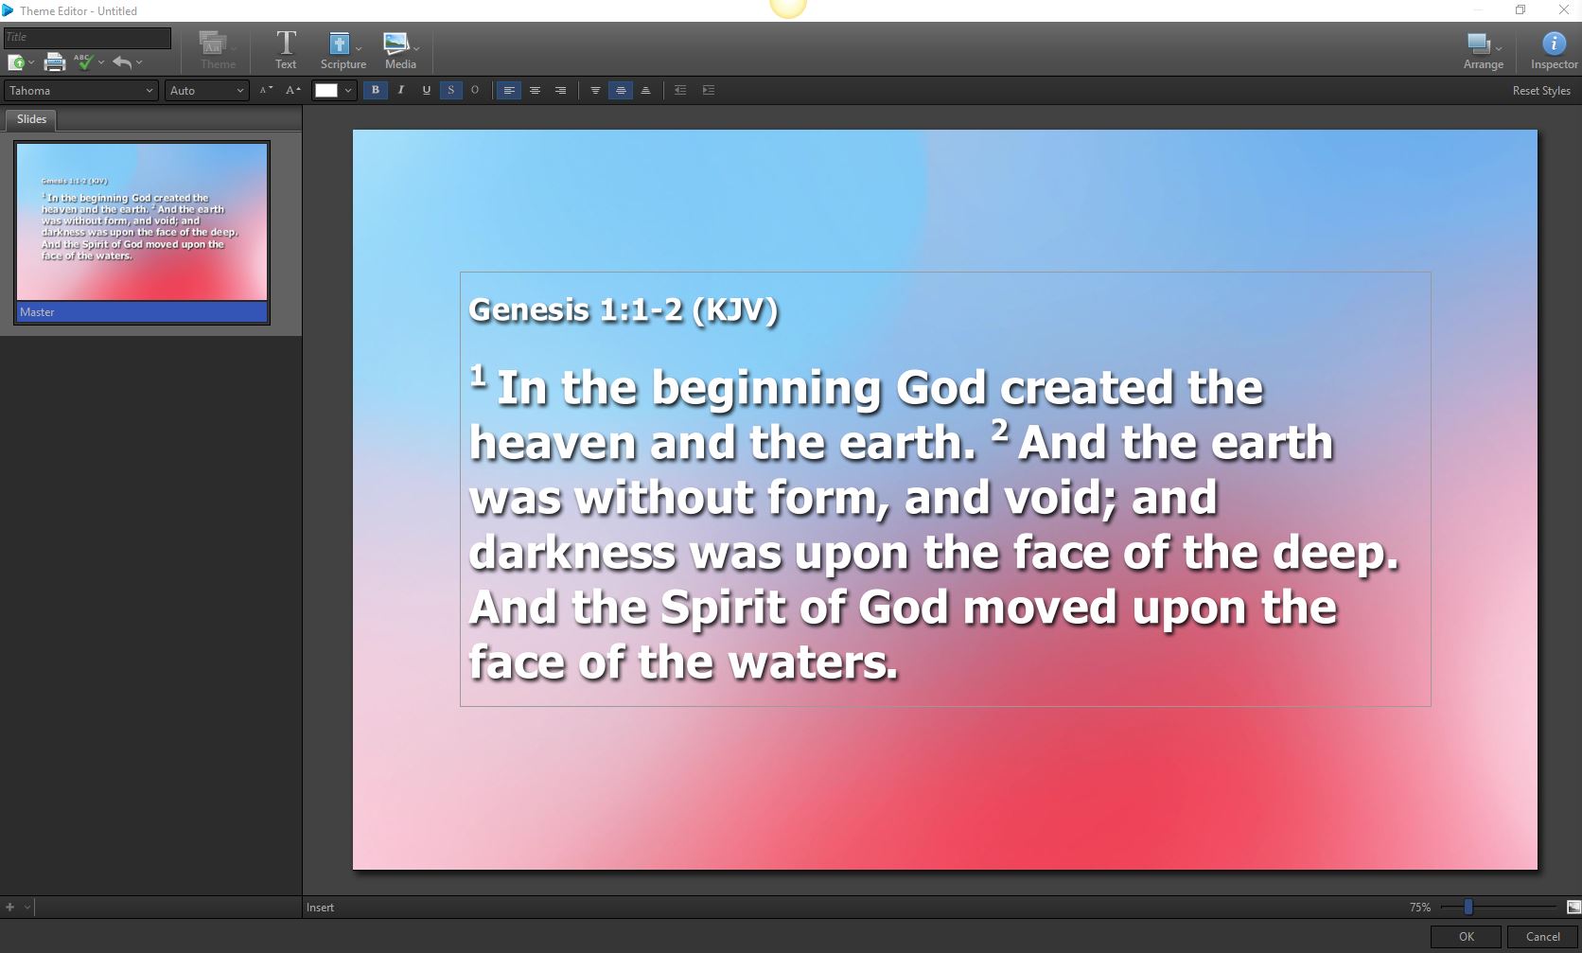The height and width of the screenshot is (953, 1582).
Task: Toggle bold formatting off
Action: coord(375,90)
